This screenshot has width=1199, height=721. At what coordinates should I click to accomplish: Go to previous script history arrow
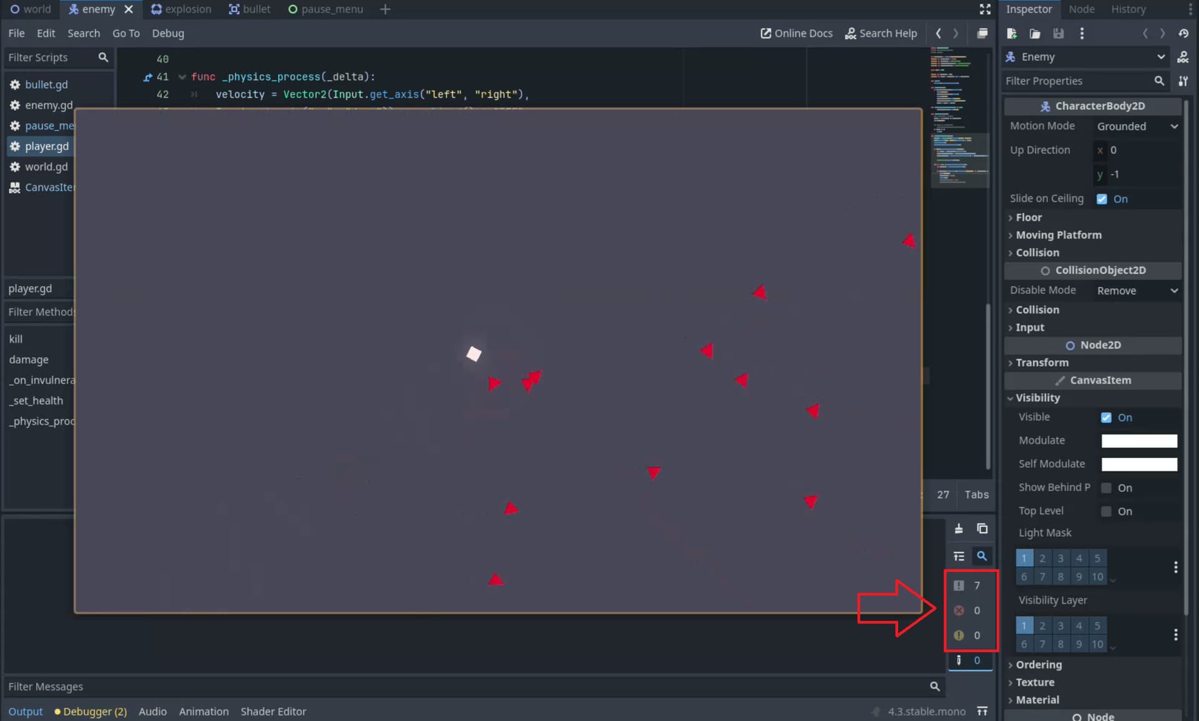[x=938, y=33]
